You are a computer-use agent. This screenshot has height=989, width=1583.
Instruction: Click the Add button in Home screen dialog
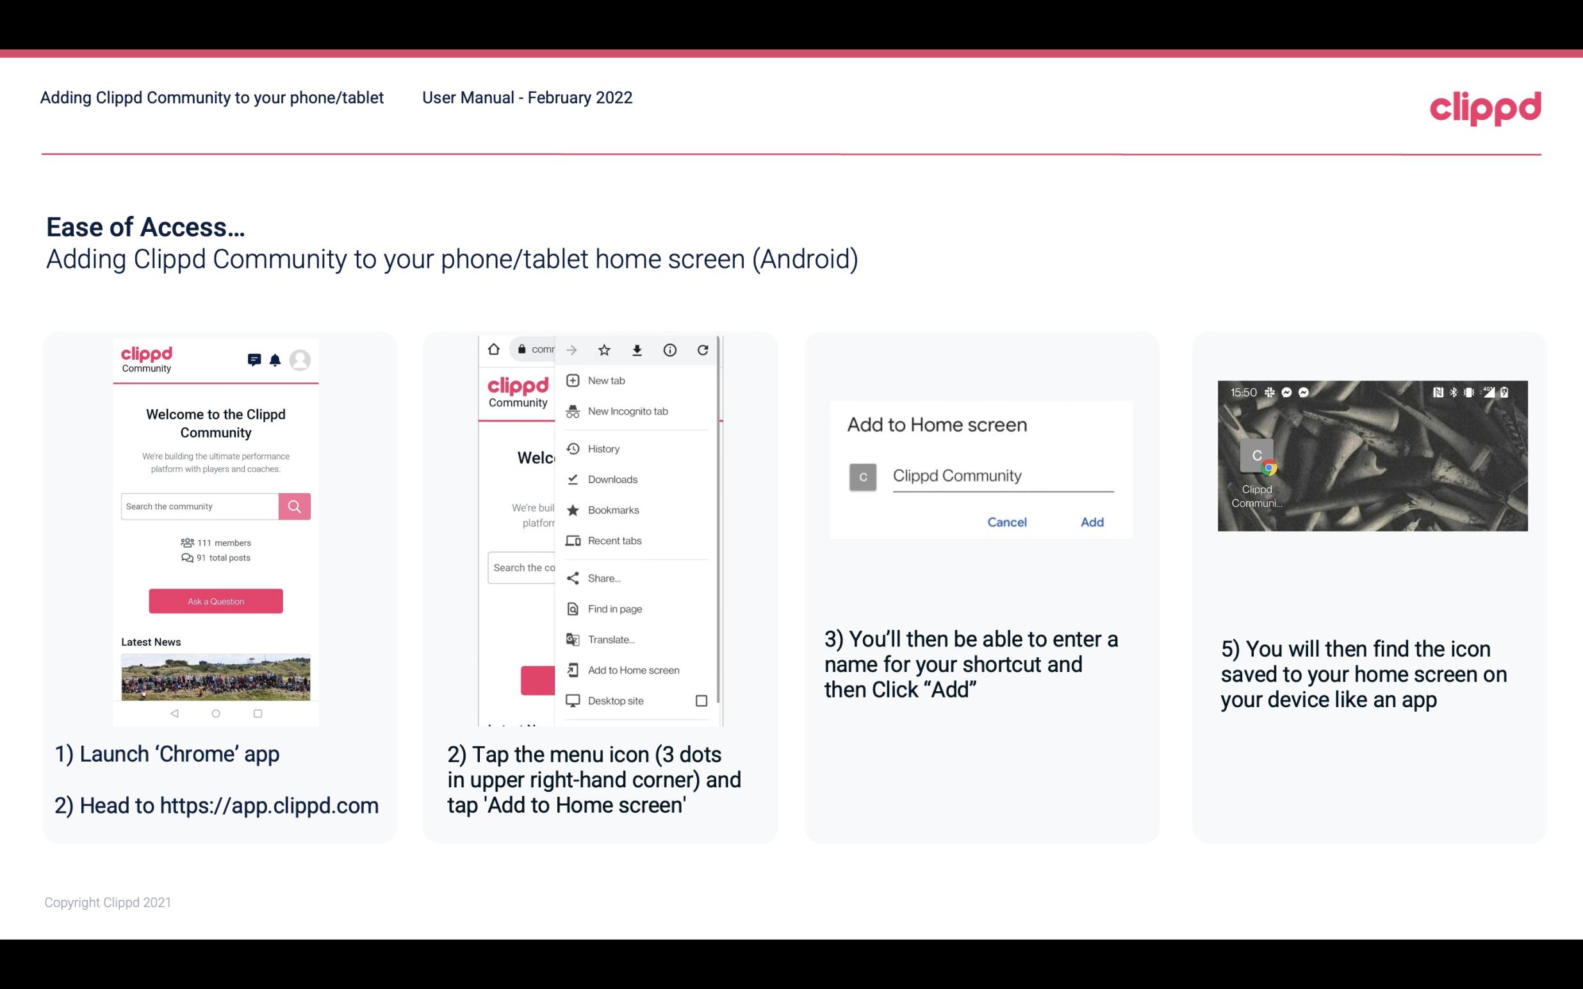click(x=1090, y=521)
